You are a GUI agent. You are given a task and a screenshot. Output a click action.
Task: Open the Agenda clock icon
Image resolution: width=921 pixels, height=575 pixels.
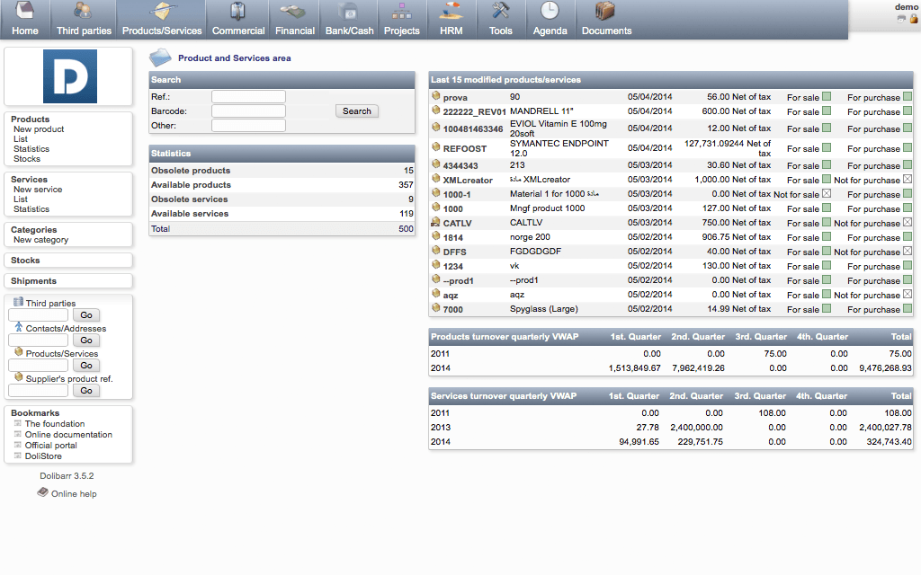[x=550, y=12]
